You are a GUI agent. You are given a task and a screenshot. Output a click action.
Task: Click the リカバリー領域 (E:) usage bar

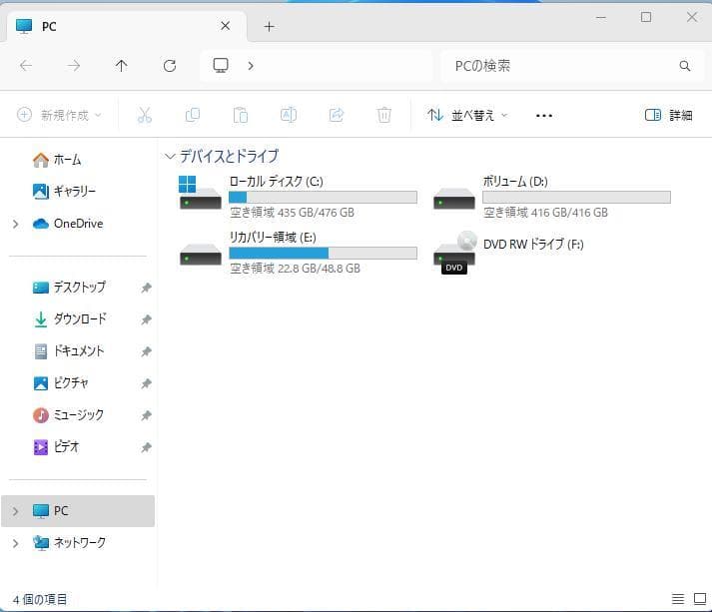[323, 254]
